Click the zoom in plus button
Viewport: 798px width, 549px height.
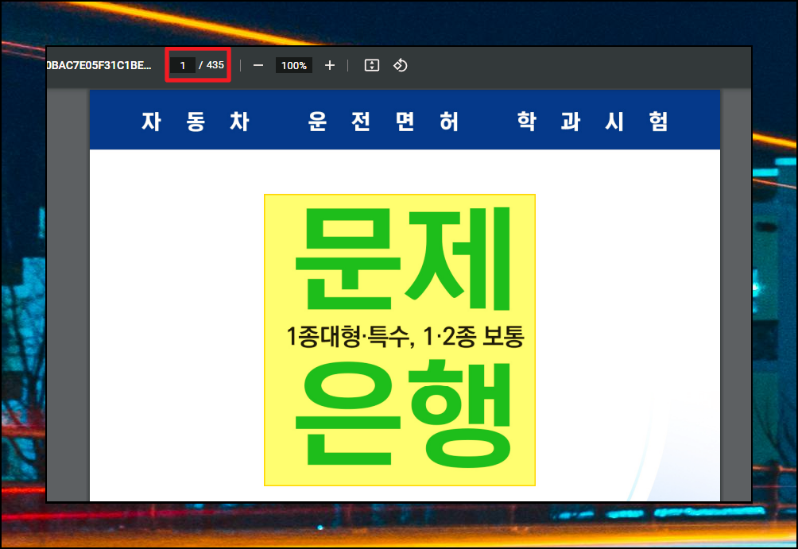pos(330,66)
